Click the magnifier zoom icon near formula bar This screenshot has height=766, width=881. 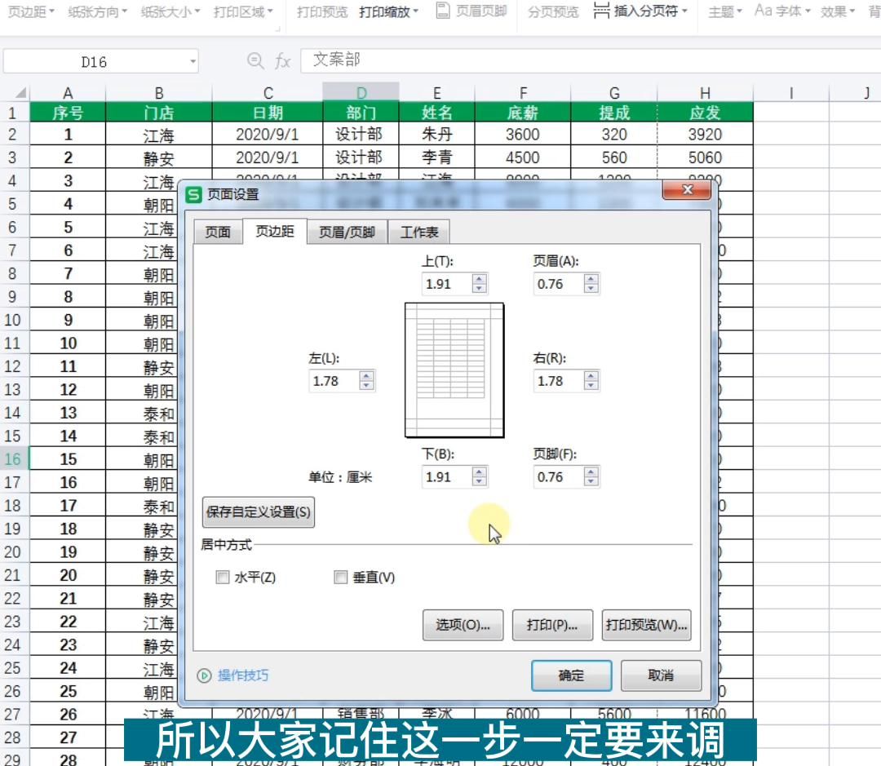(255, 60)
